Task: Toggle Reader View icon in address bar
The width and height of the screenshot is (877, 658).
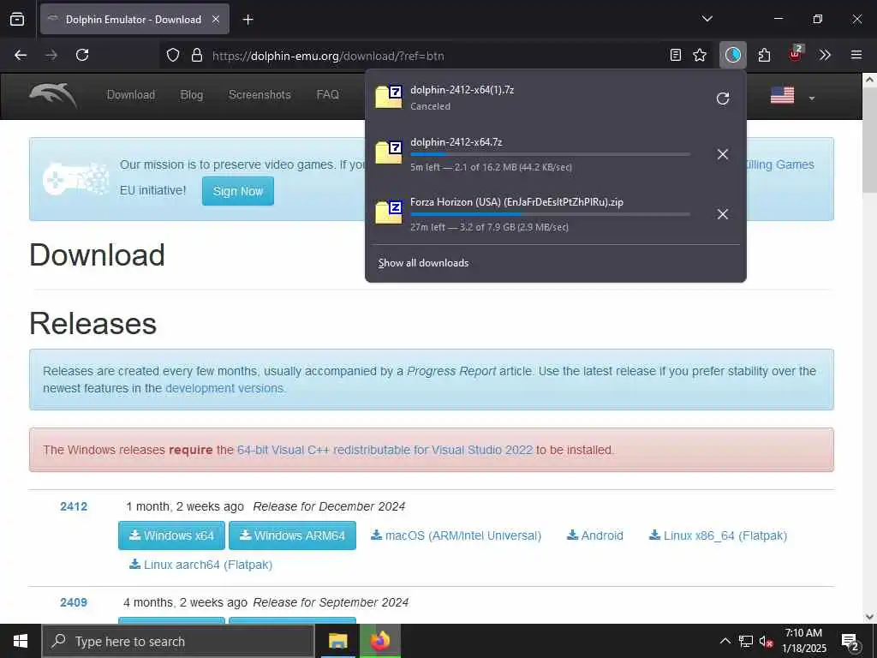Action: tap(676, 55)
